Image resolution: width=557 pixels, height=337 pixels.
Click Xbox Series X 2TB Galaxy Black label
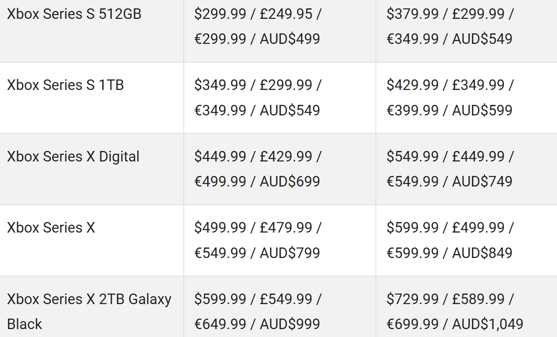click(x=89, y=312)
